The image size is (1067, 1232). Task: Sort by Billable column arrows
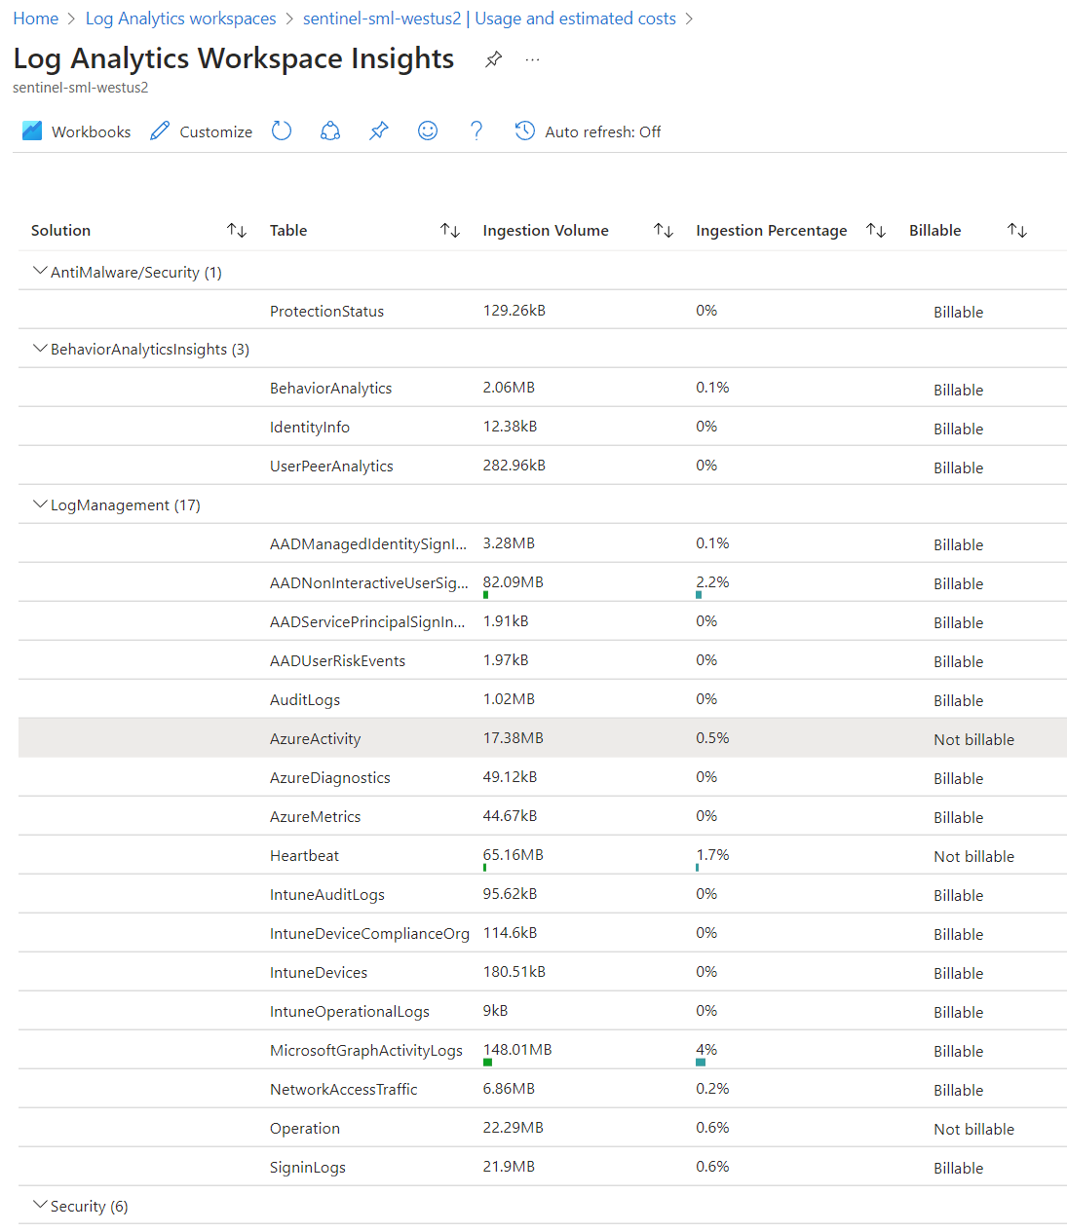coord(1017,230)
